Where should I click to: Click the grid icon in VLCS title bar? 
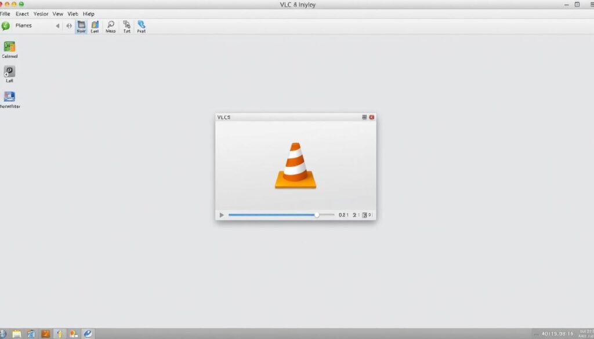click(x=364, y=117)
